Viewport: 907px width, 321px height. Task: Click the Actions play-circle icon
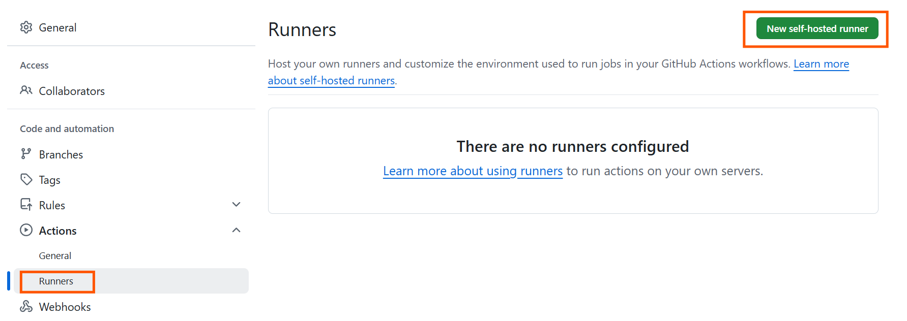pyautogui.click(x=26, y=230)
